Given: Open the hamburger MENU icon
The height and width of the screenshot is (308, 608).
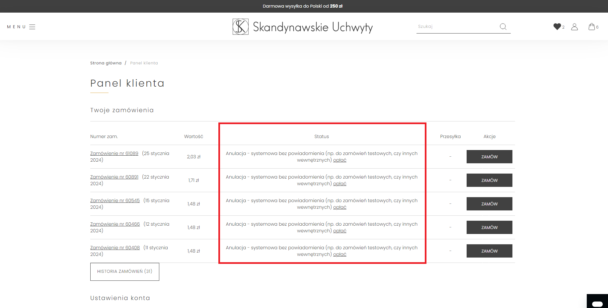Looking at the screenshot, I should click(x=32, y=27).
